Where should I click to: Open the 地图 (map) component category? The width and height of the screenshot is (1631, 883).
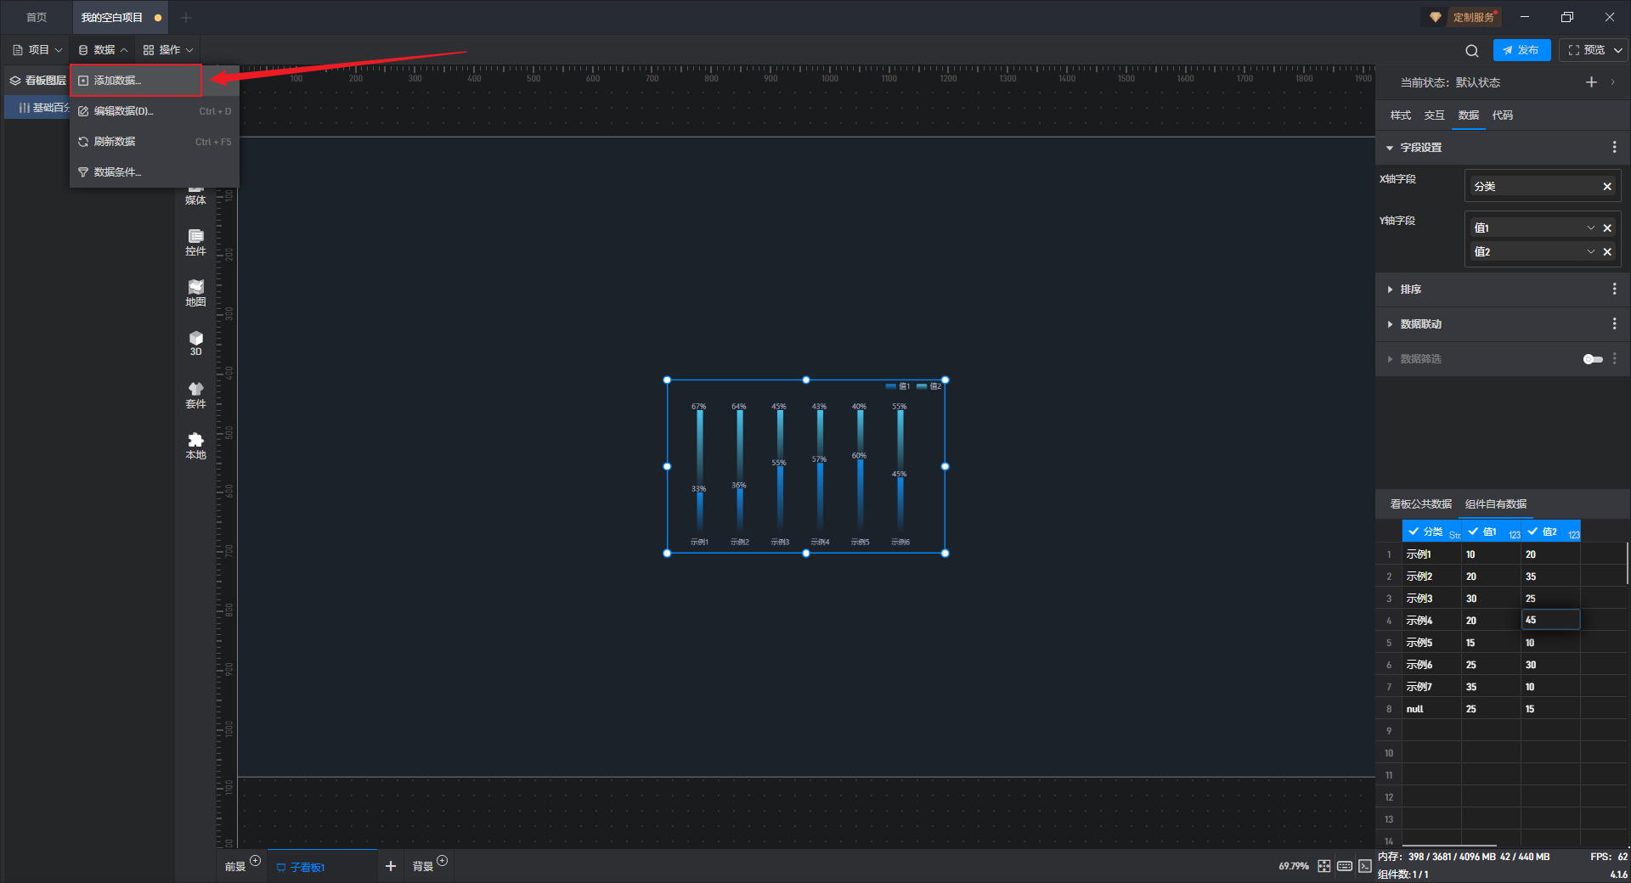coord(196,293)
